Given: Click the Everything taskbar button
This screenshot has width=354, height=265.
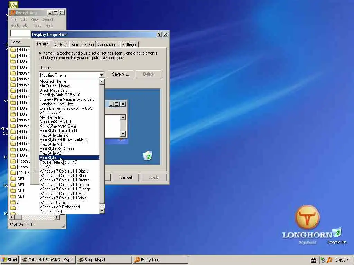Looking at the screenshot, I should pos(160,260).
